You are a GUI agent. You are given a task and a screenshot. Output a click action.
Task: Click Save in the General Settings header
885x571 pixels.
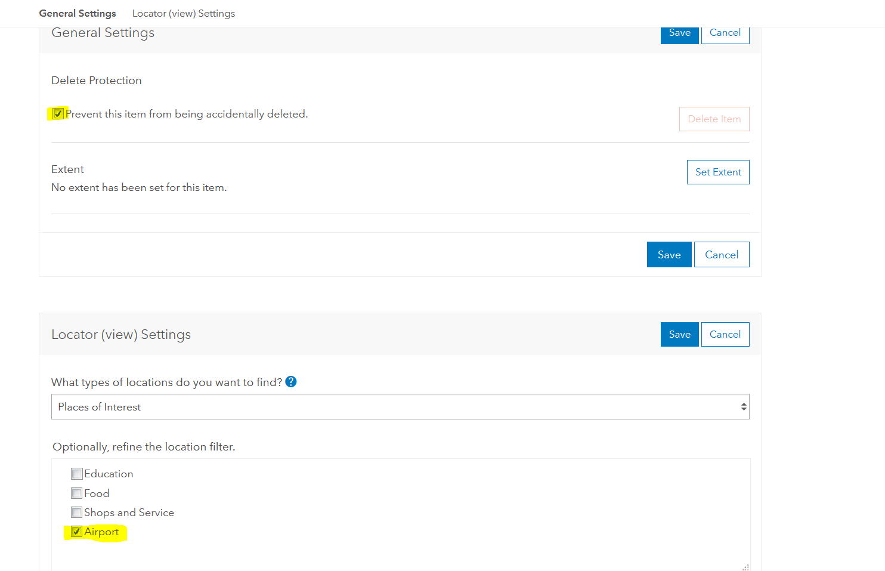point(679,33)
